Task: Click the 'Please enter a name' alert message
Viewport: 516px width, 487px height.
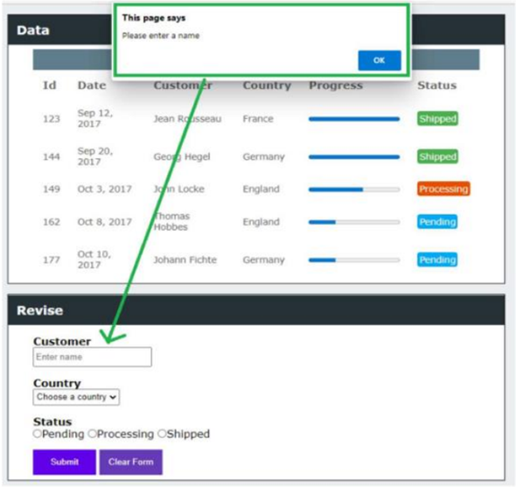Action: (161, 36)
